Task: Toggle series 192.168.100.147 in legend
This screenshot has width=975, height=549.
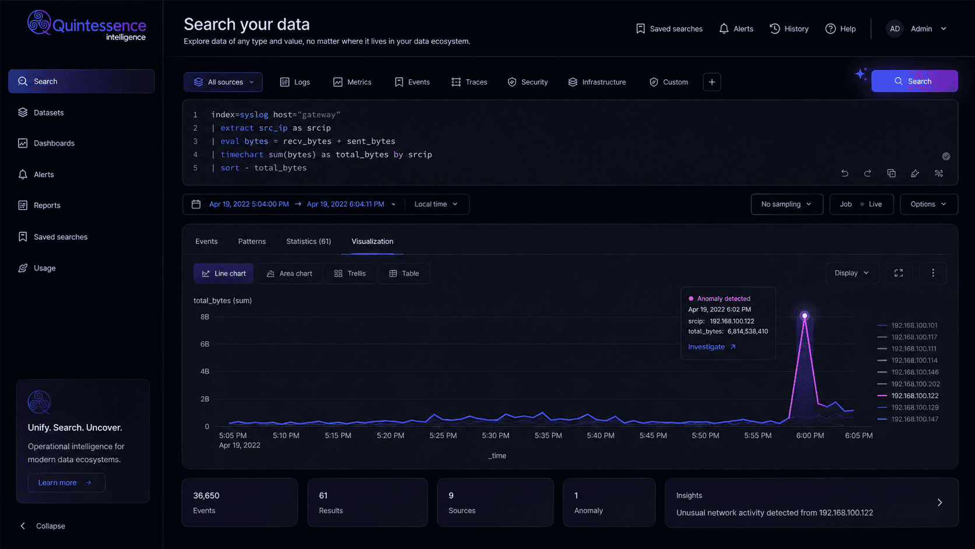Action: point(908,419)
